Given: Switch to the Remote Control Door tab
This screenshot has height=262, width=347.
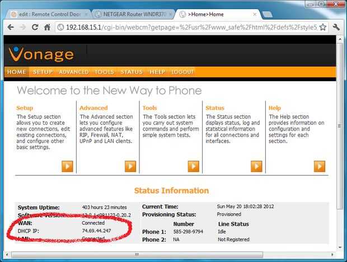Looking at the screenshot, I should (x=49, y=15).
